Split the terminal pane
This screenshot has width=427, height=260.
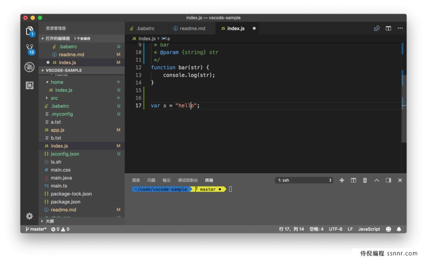click(x=353, y=180)
